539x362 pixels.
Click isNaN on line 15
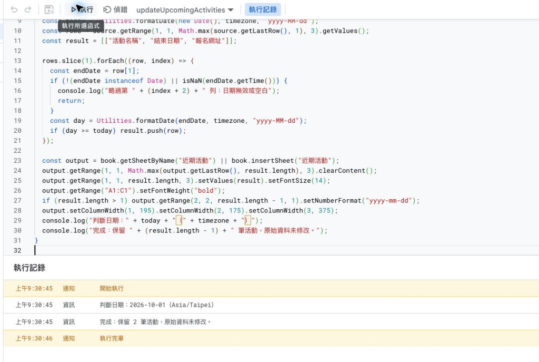(x=192, y=81)
